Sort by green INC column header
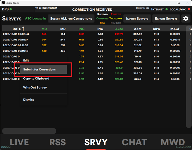The image size is (192, 150). click(82, 29)
